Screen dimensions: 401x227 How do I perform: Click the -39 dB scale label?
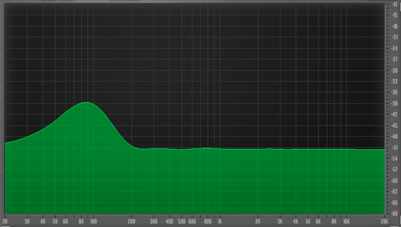(x=395, y=104)
